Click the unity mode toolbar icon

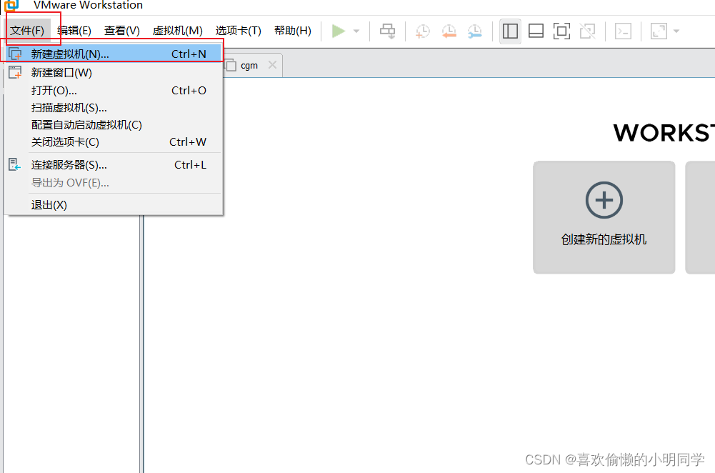587,31
